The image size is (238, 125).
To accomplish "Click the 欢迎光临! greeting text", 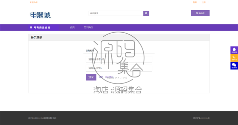I will (34, 2).
